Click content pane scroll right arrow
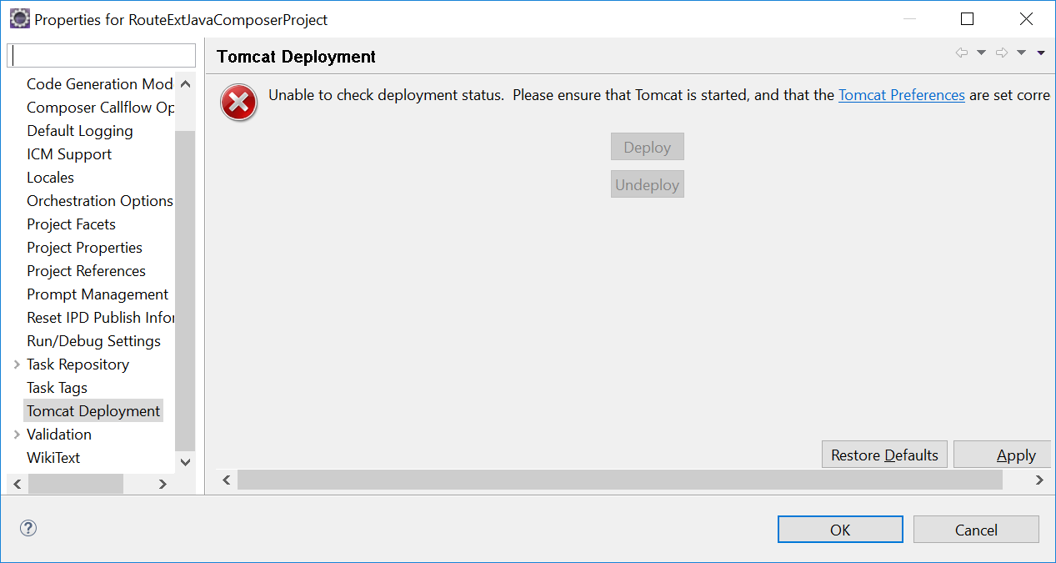 pyautogui.click(x=1039, y=480)
